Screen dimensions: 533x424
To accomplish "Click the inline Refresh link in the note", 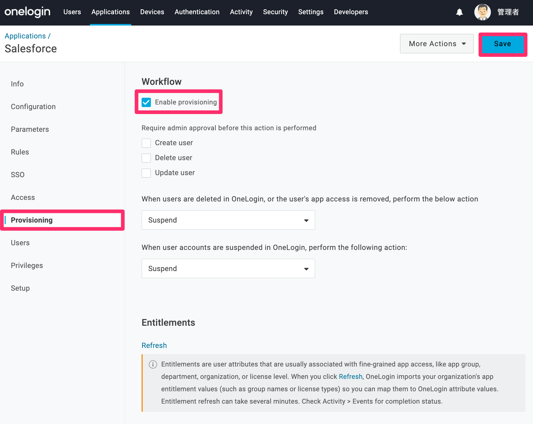I will point(351,377).
